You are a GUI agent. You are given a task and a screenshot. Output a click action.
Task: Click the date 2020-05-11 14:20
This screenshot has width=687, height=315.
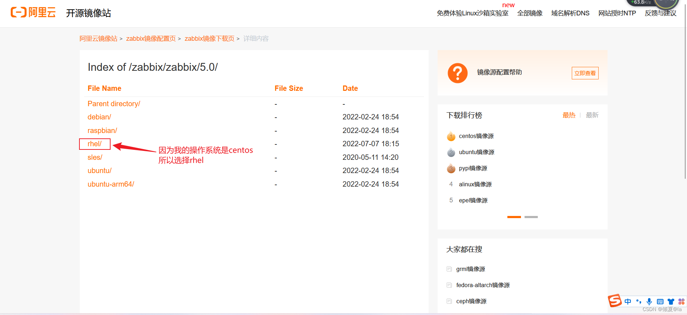(370, 157)
